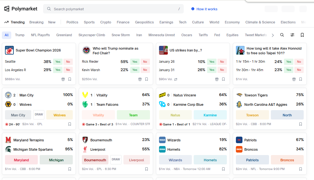Select the Trump filter chip
314x180 pixels.
(20, 35)
